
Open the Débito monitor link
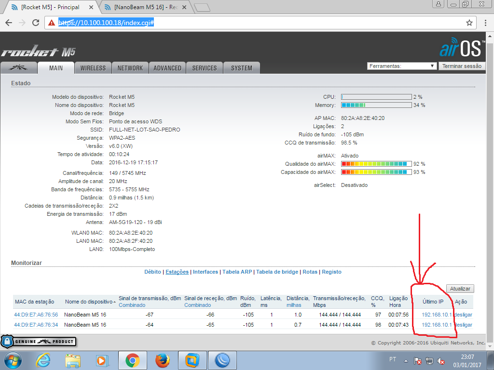[152, 272]
